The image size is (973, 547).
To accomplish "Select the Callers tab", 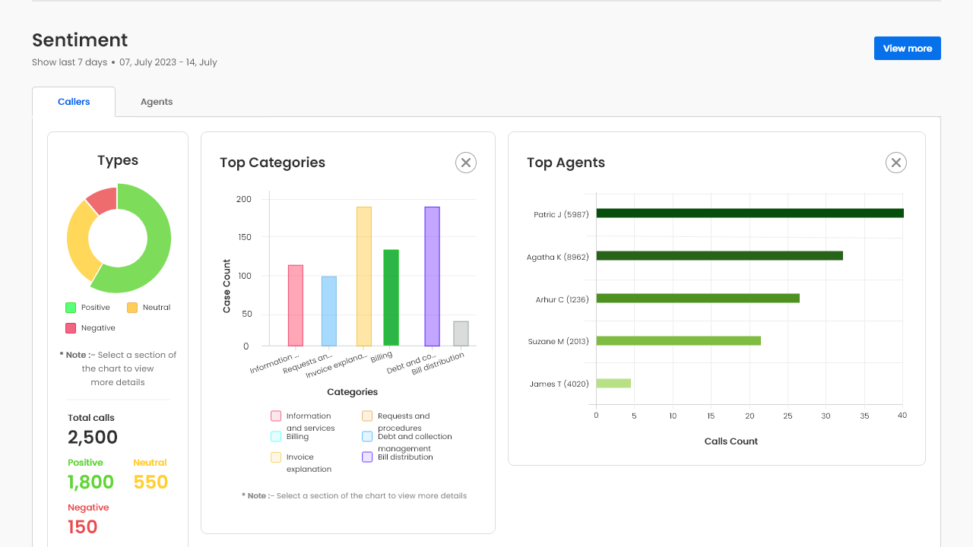I will (74, 102).
